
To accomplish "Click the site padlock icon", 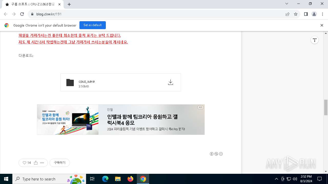I will [32, 14].
